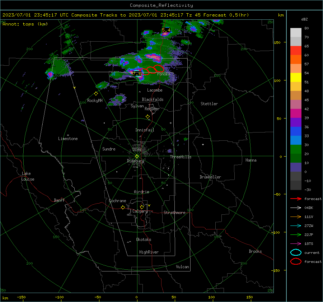Click the Airdrie label
The image size is (323, 302).
tap(141, 192)
